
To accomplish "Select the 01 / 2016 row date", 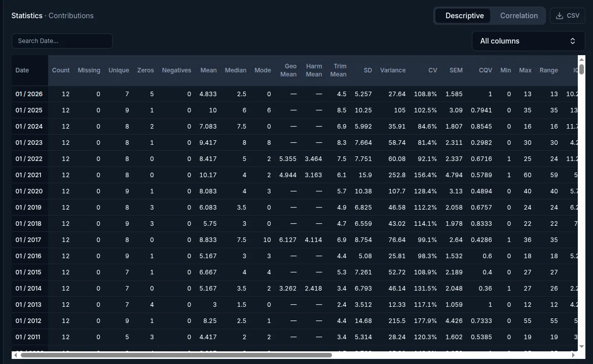I will pos(28,256).
